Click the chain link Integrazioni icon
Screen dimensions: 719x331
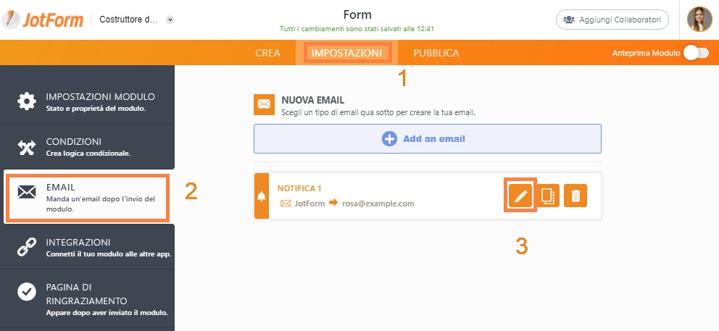tap(27, 247)
